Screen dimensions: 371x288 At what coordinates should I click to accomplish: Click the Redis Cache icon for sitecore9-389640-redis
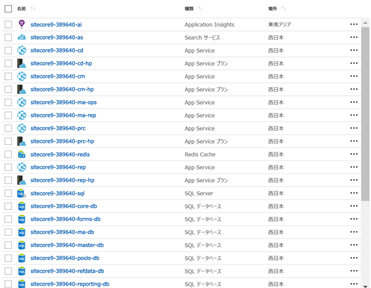coord(22,154)
